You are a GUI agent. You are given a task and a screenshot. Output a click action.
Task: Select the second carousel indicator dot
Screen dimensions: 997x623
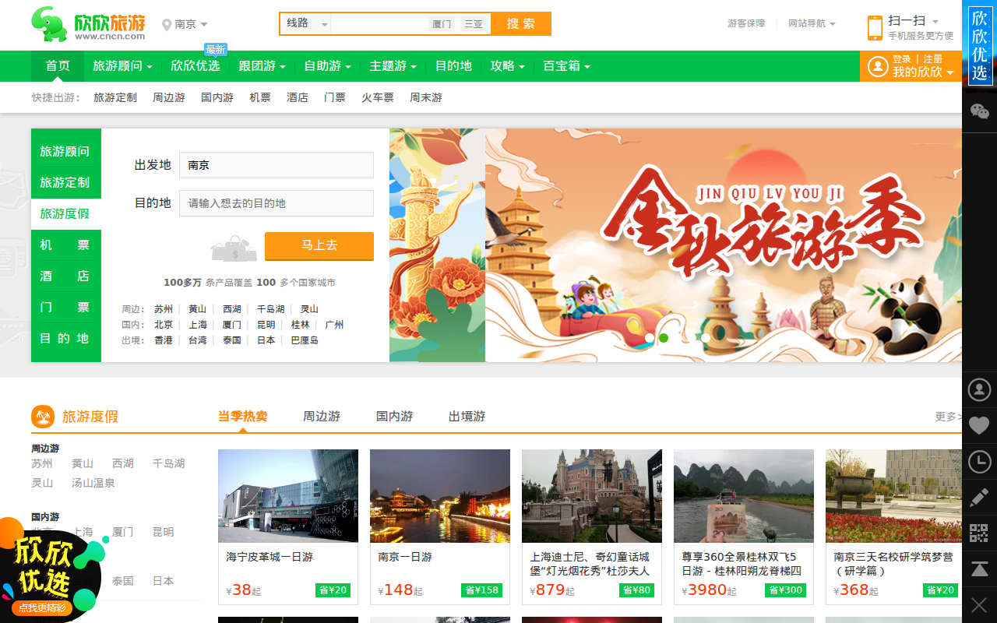click(664, 338)
